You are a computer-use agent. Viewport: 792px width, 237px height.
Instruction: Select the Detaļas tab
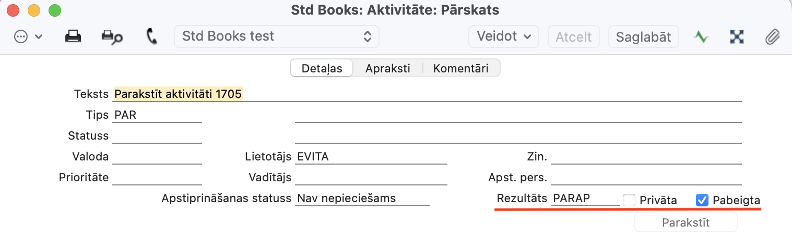pos(322,68)
